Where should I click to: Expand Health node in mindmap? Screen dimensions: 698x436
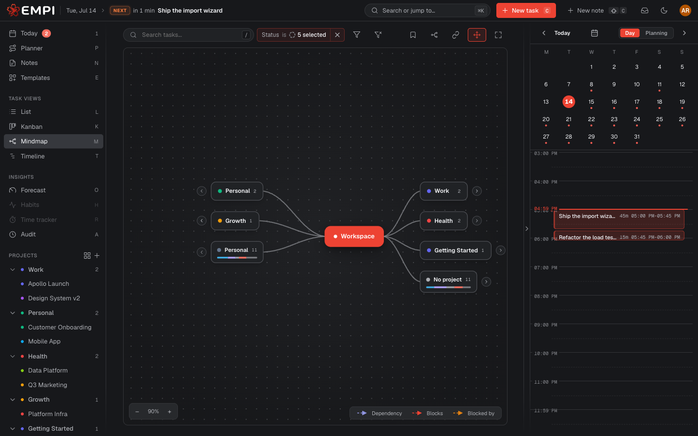(477, 221)
